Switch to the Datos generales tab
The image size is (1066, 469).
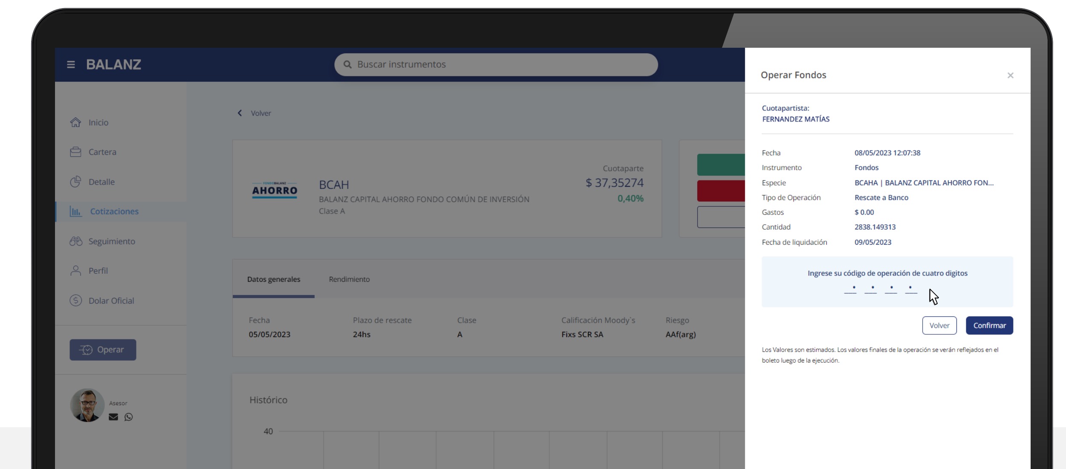point(274,279)
